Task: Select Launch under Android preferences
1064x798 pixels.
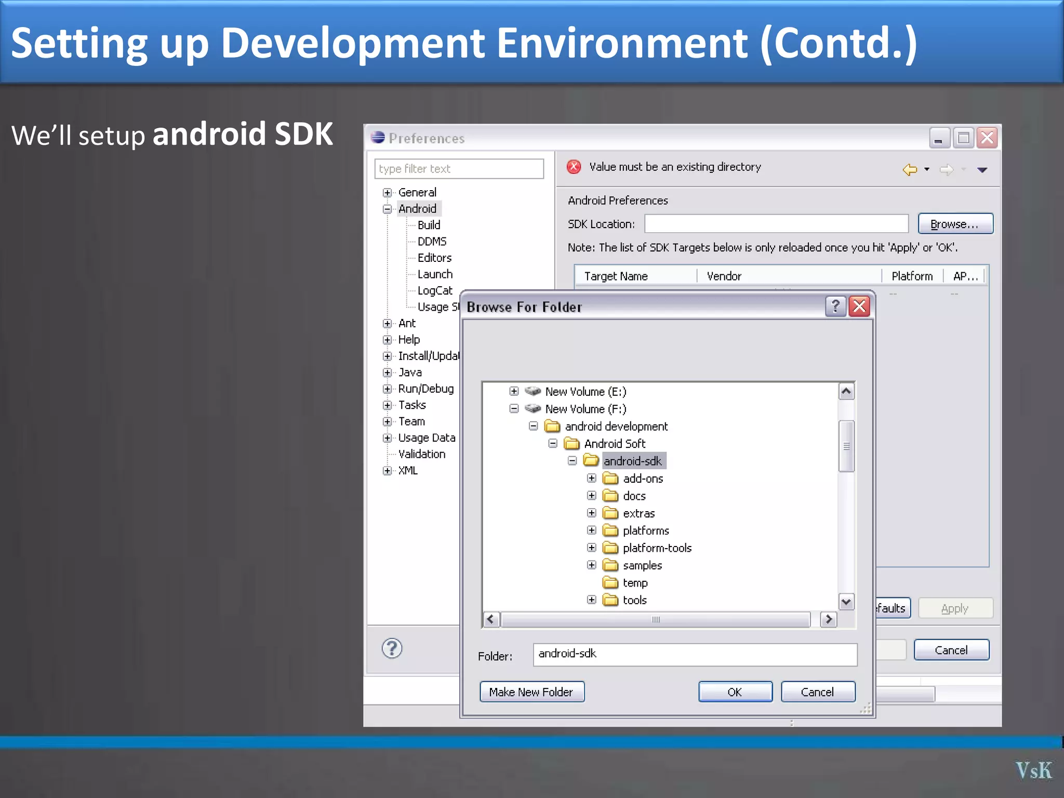Action: 435,274
